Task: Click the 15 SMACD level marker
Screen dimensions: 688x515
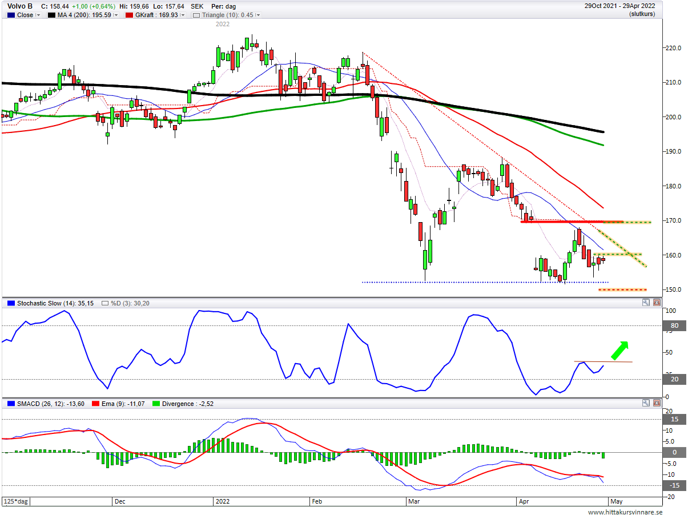Action: [674, 419]
